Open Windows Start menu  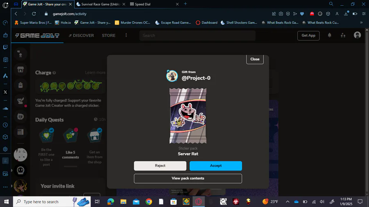click(6, 202)
